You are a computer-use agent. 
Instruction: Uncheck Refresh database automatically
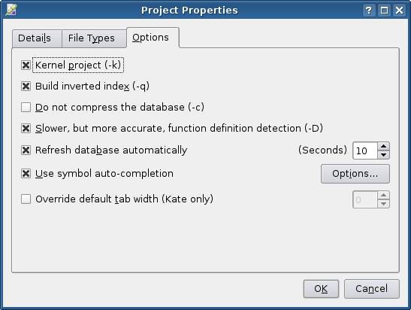click(x=26, y=150)
